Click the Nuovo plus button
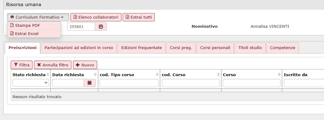This screenshot has width=324, height=120. coord(85,65)
